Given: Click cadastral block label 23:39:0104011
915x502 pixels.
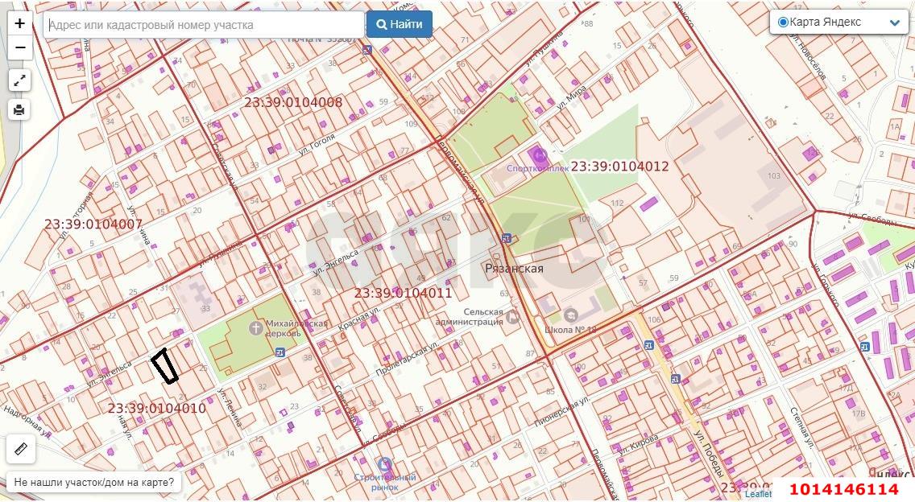Looking at the screenshot, I should point(403,293).
